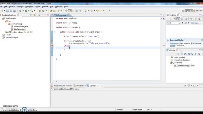This screenshot has width=203, height=114.
Task: Switch to the Problems tab
Action: tap(56, 86)
